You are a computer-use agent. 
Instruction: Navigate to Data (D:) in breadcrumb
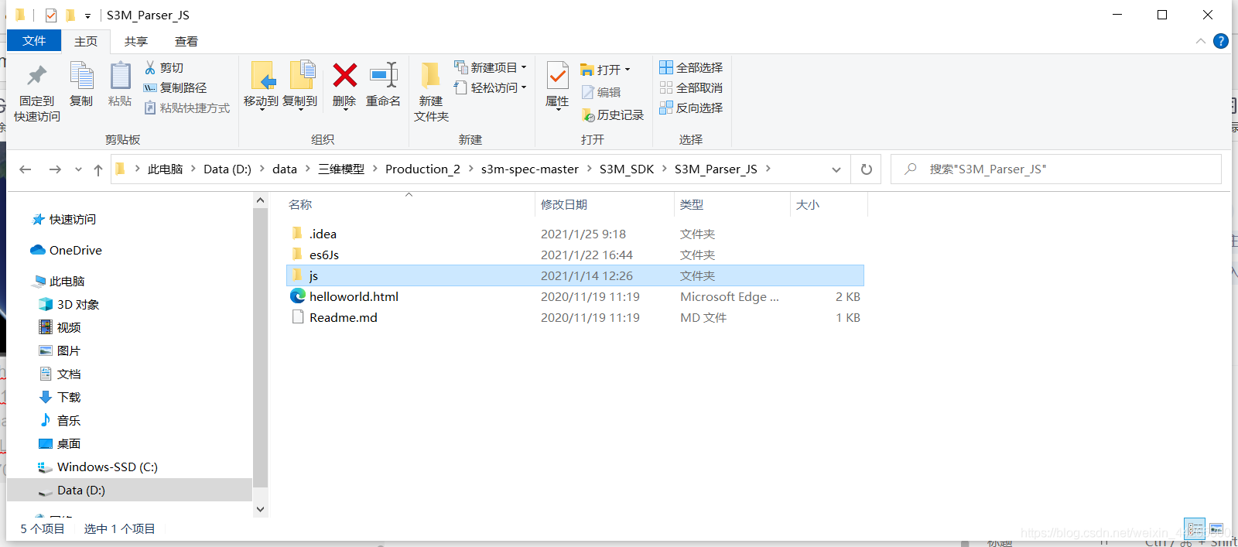tap(227, 169)
